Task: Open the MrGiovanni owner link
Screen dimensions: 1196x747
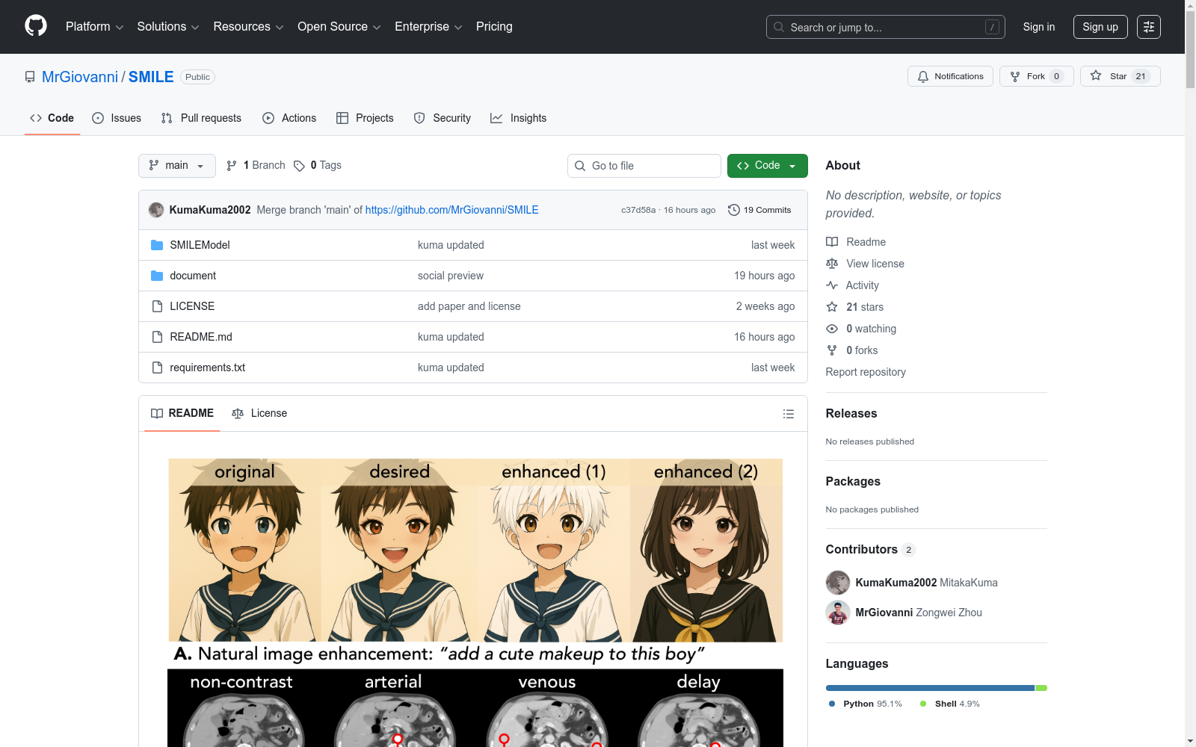Action: click(x=80, y=77)
